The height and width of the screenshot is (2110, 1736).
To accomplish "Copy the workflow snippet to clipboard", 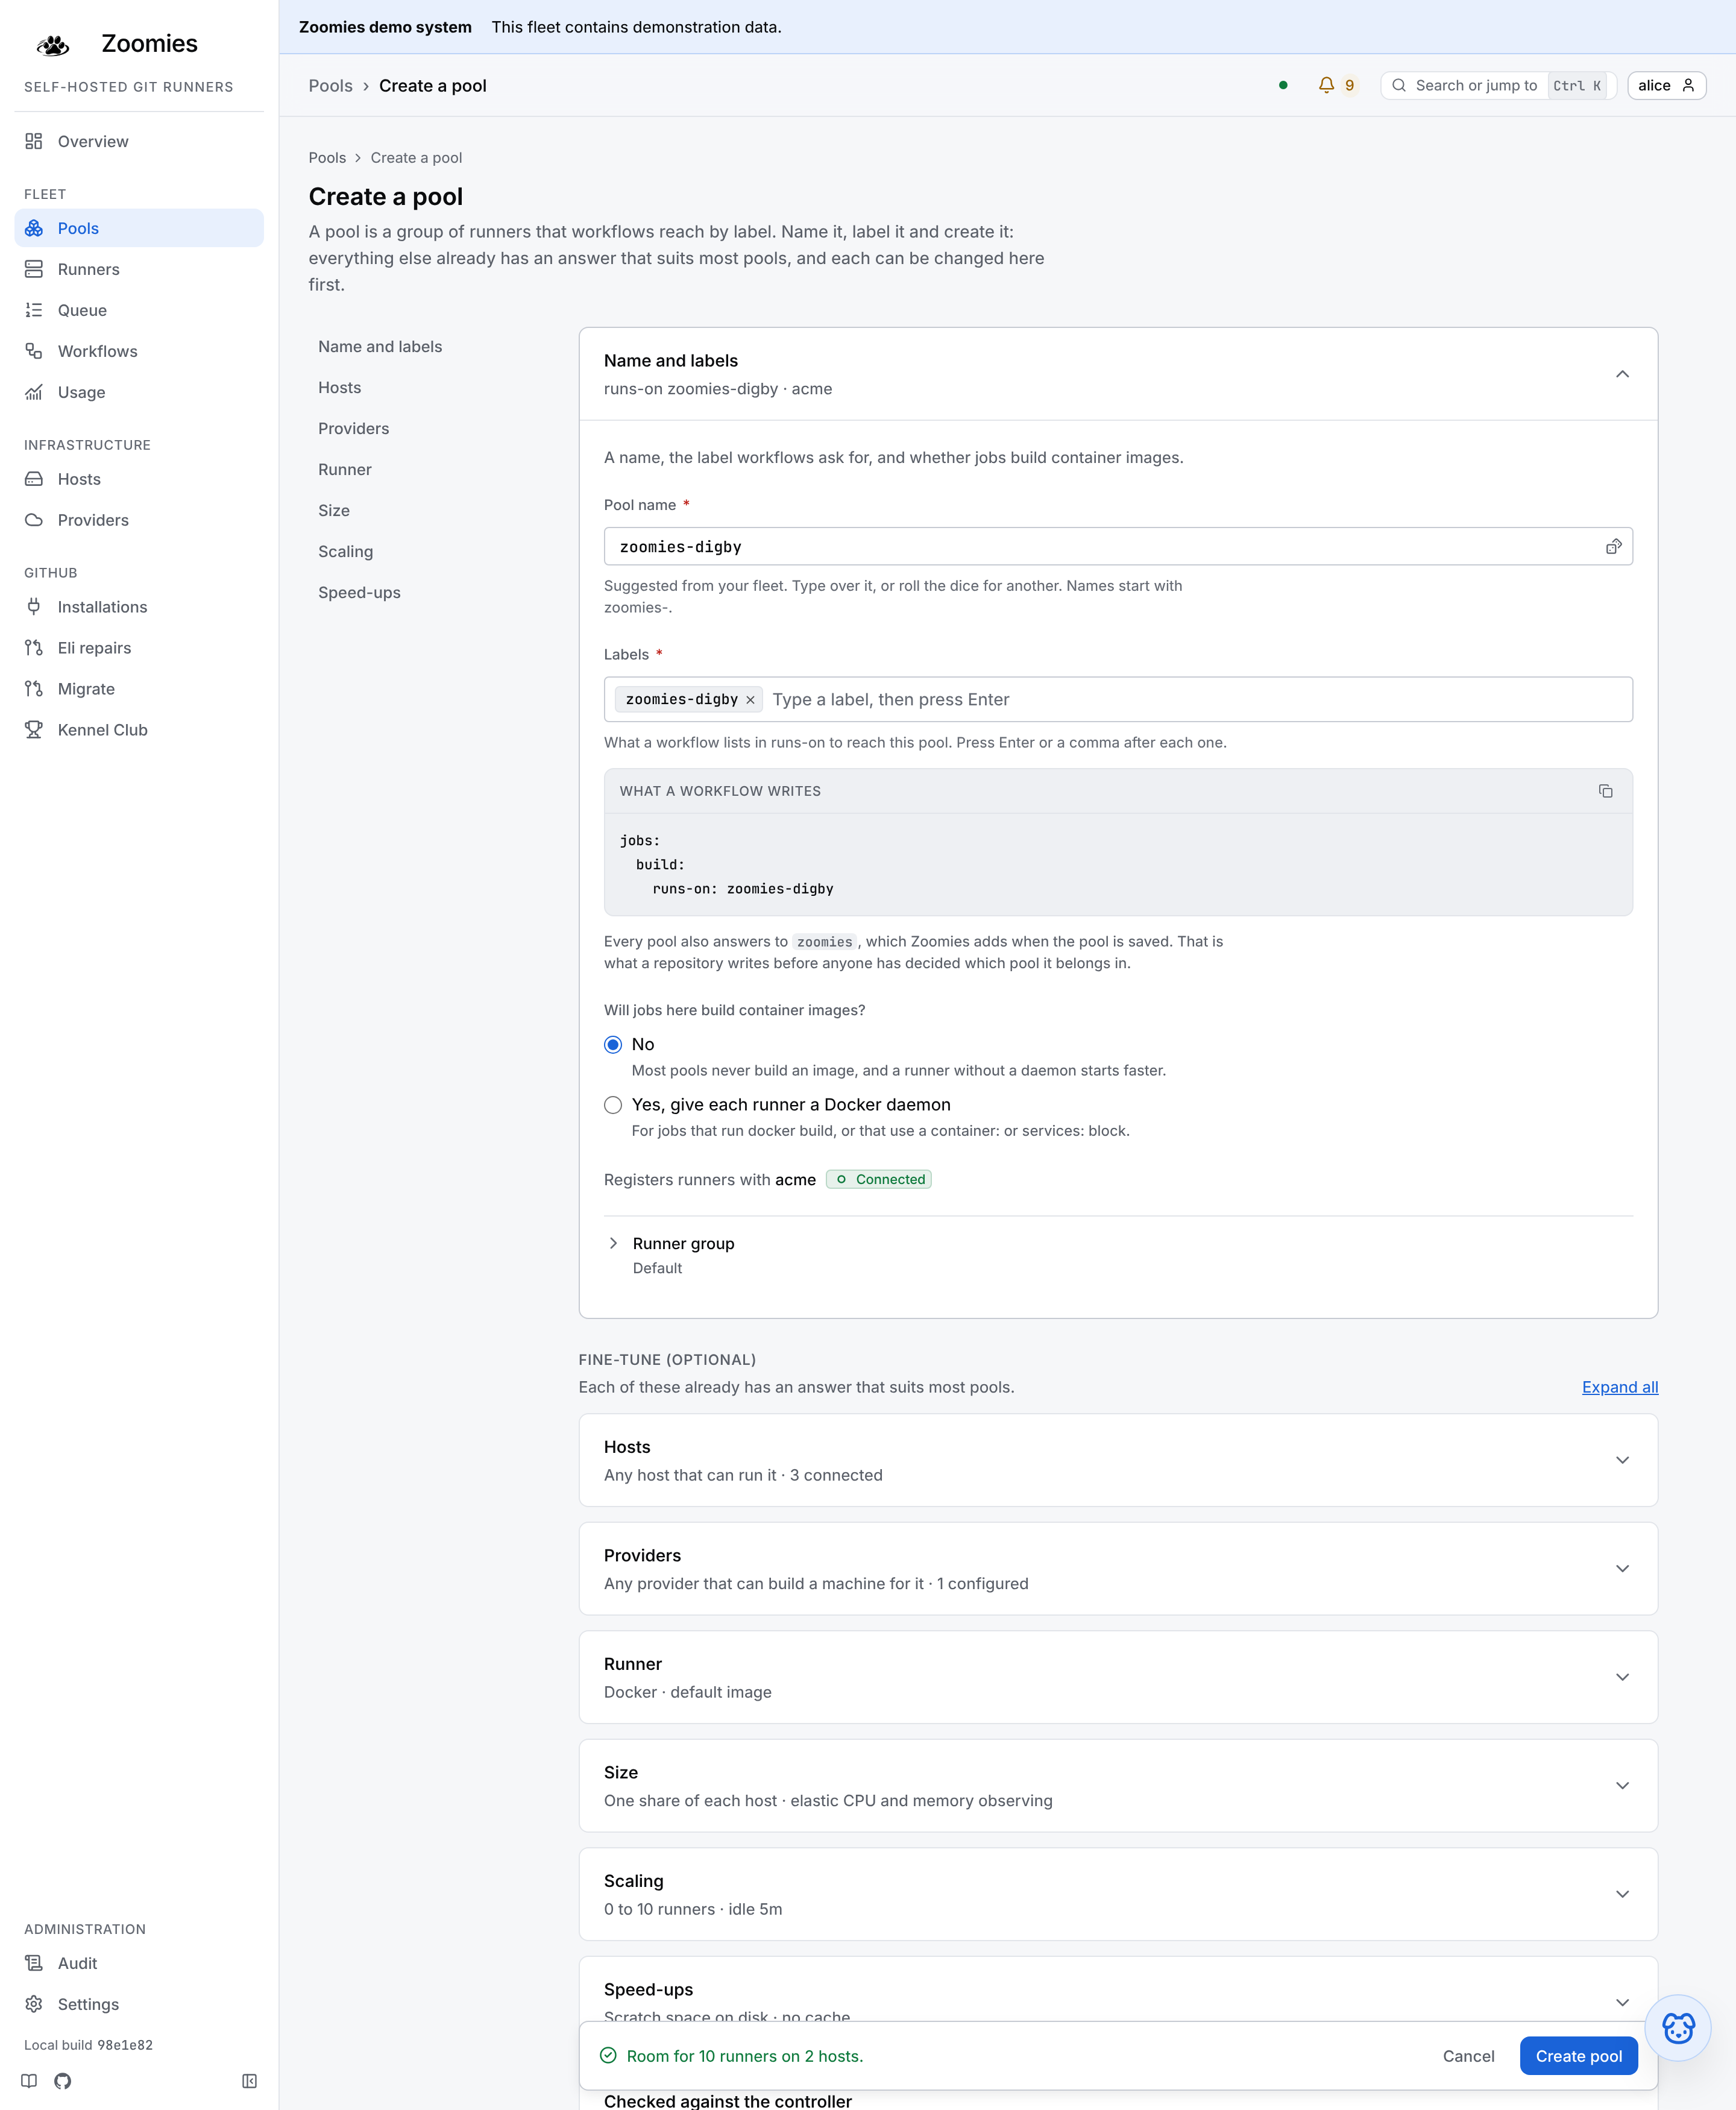I will 1605,791.
